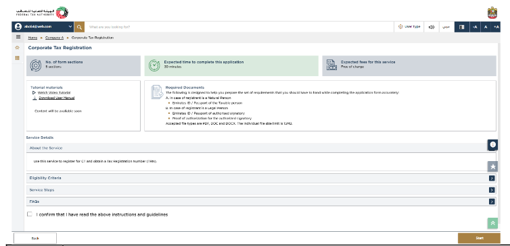Click the 'Expected time to complete this application' card
This screenshot has width=510, height=246.
231,66
